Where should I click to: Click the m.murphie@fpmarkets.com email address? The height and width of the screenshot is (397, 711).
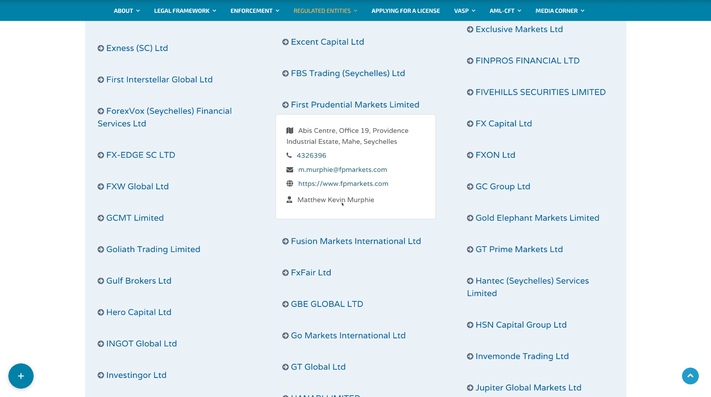[343, 170]
